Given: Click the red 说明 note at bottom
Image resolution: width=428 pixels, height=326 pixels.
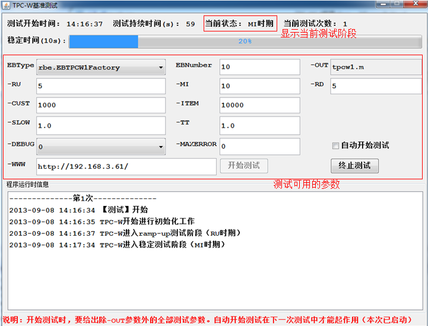Looking at the screenshot, I should click(x=207, y=319).
